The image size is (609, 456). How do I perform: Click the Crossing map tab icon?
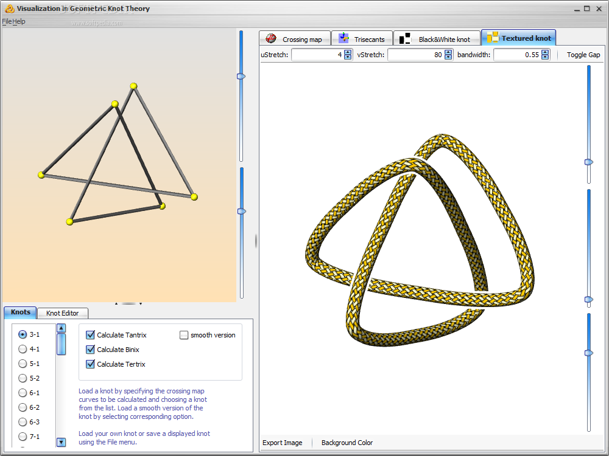tap(271, 38)
